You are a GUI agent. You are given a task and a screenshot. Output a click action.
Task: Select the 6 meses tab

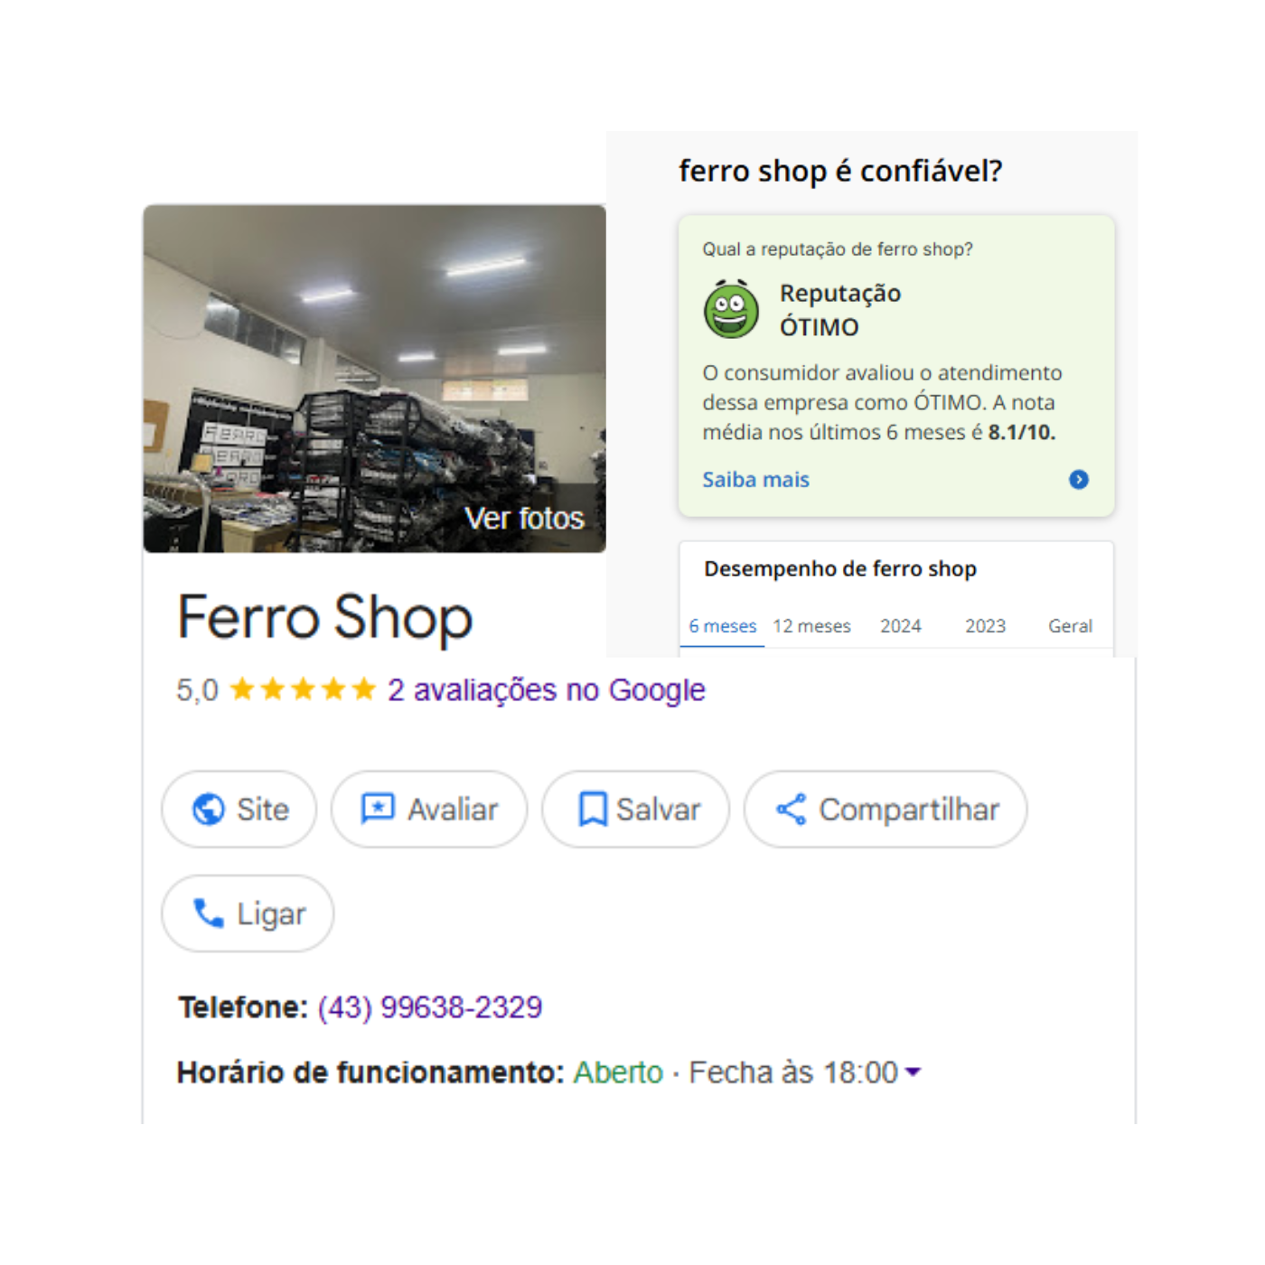[722, 626]
